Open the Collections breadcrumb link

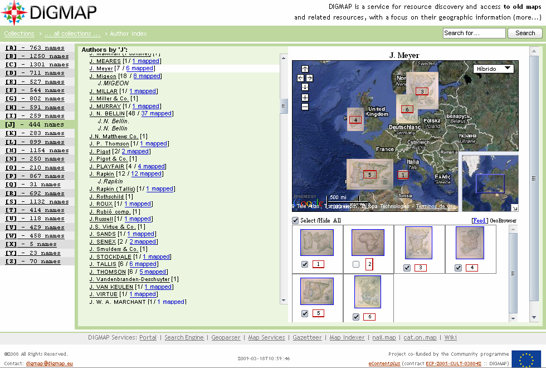tap(19, 33)
